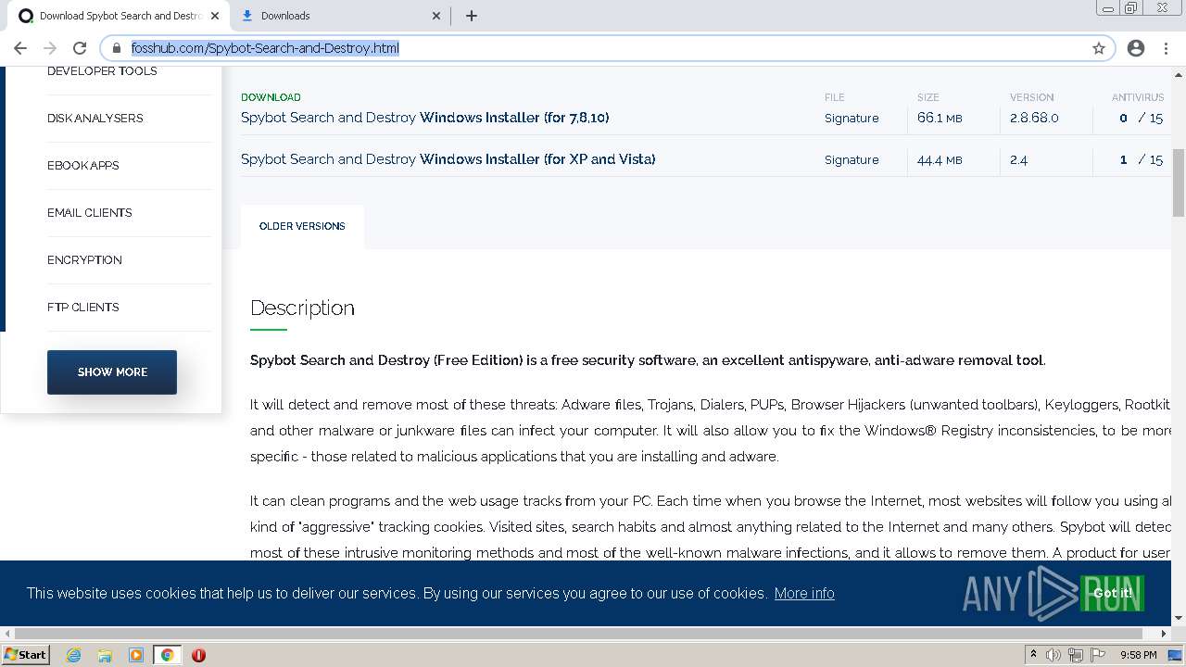Viewport: 1186px width, 667px height.
Task: Bookmark this page with the star icon
Action: coord(1099,48)
